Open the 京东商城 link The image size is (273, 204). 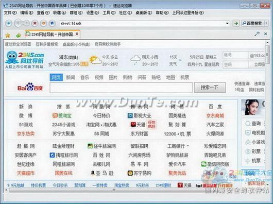click(x=215, y=115)
